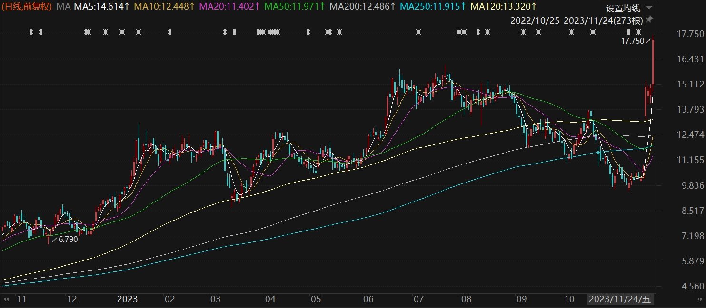Open the event marker above the July label
Screen dimensions: 706x308
coord(418,32)
